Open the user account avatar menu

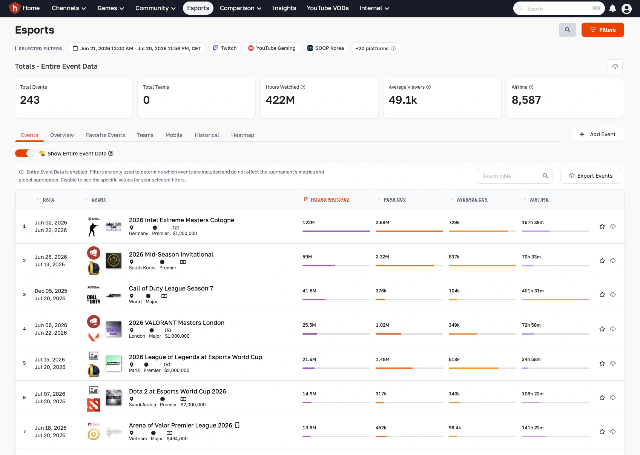(x=626, y=8)
